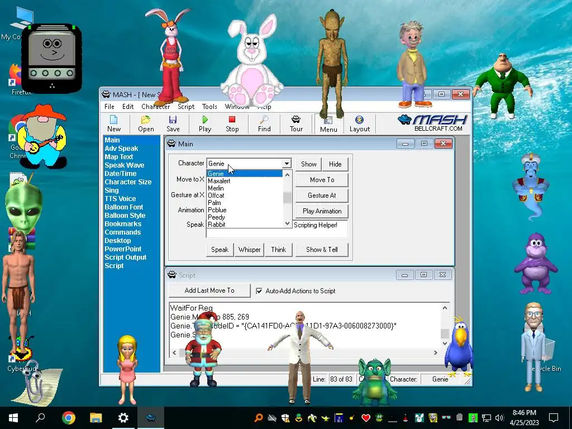Screen dimensions: 572x429
Task: Click the Layout toolbar icon
Action: (x=359, y=123)
